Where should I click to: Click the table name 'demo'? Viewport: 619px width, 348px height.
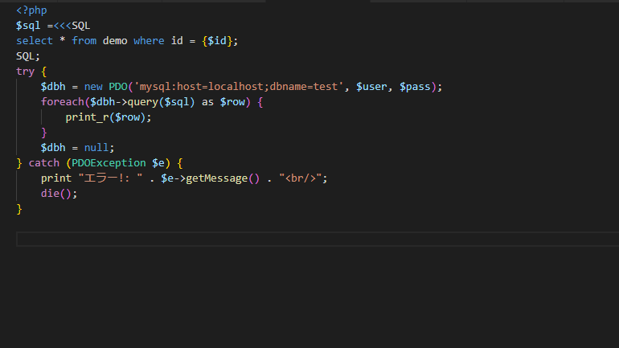pyautogui.click(x=115, y=41)
